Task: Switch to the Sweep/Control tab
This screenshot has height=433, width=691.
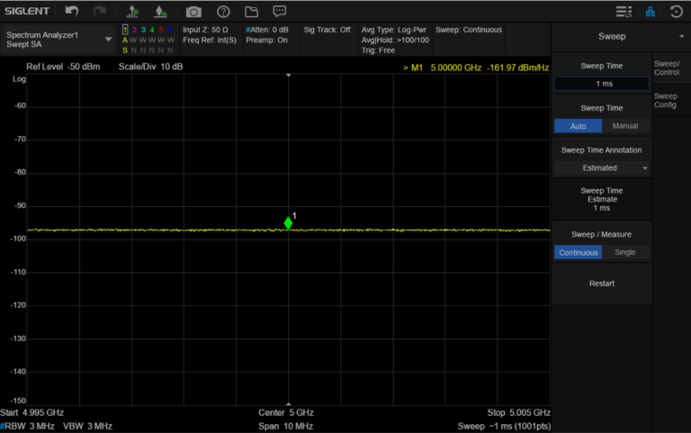Action: [x=667, y=68]
